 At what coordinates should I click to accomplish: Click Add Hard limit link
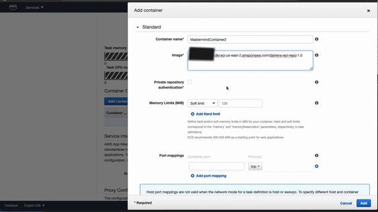(206, 114)
